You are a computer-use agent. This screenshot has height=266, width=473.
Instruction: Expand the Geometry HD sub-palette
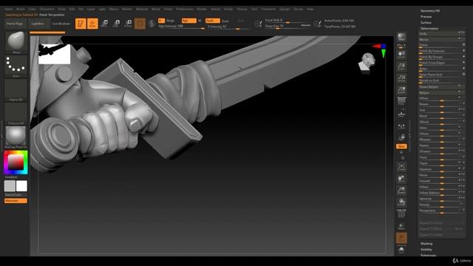[x=430, y=11]
